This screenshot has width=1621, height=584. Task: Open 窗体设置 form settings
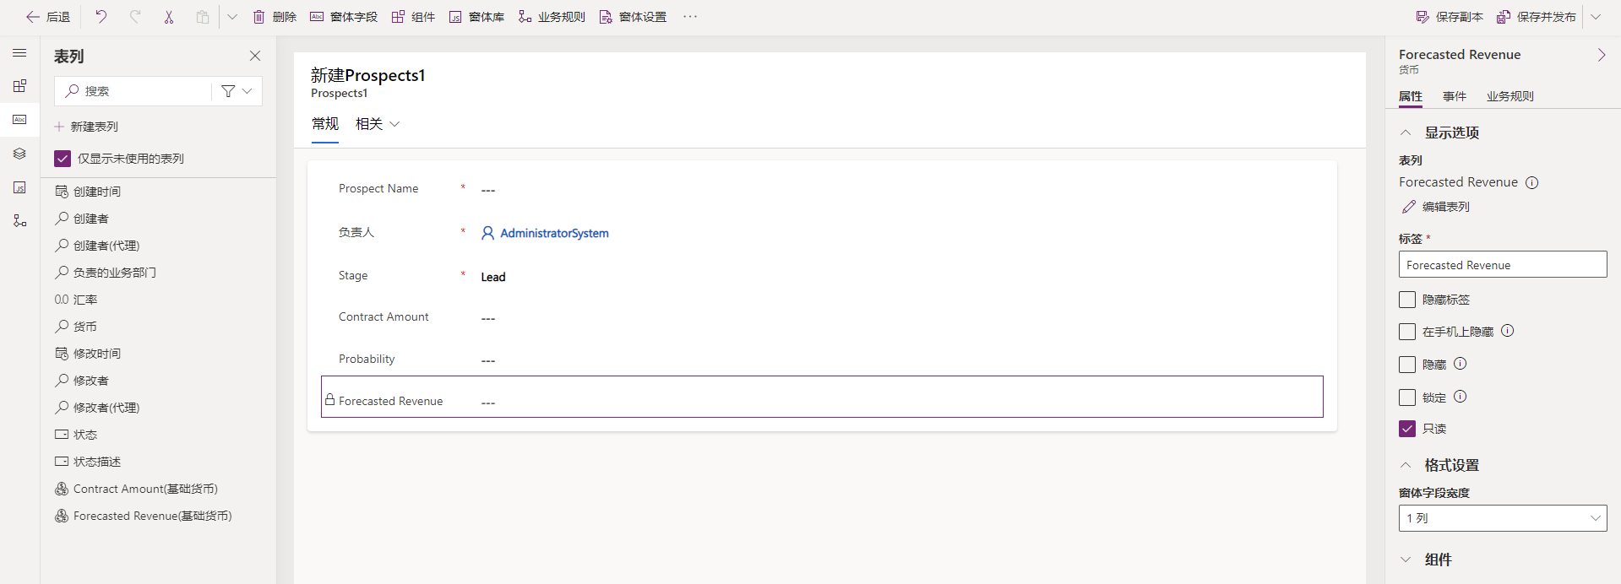click(633, 17)
